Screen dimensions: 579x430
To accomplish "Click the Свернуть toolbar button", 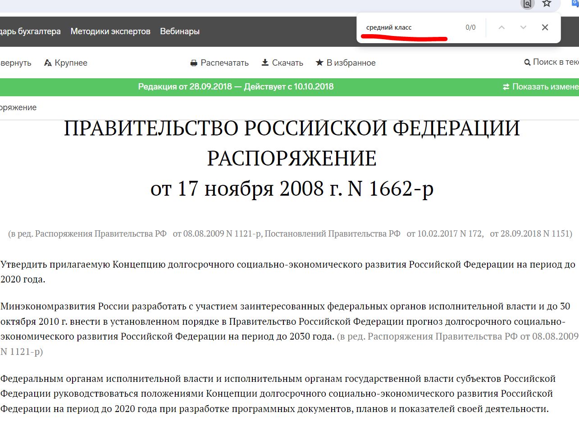I will [x=16, y=63].
